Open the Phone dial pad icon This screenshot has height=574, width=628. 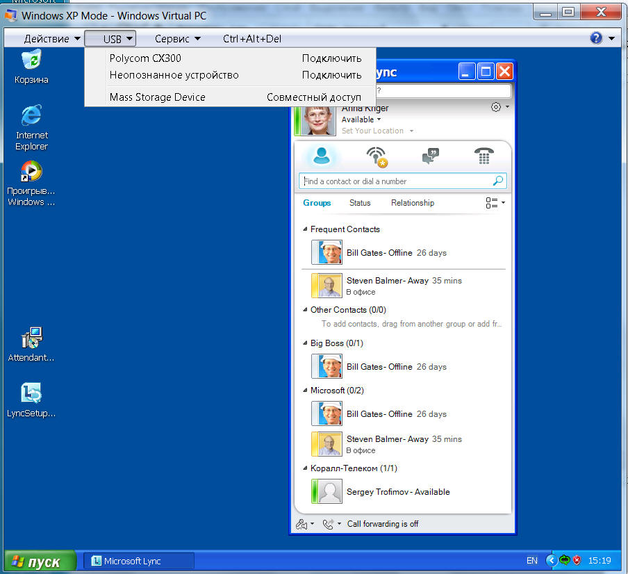click(484, 156)
